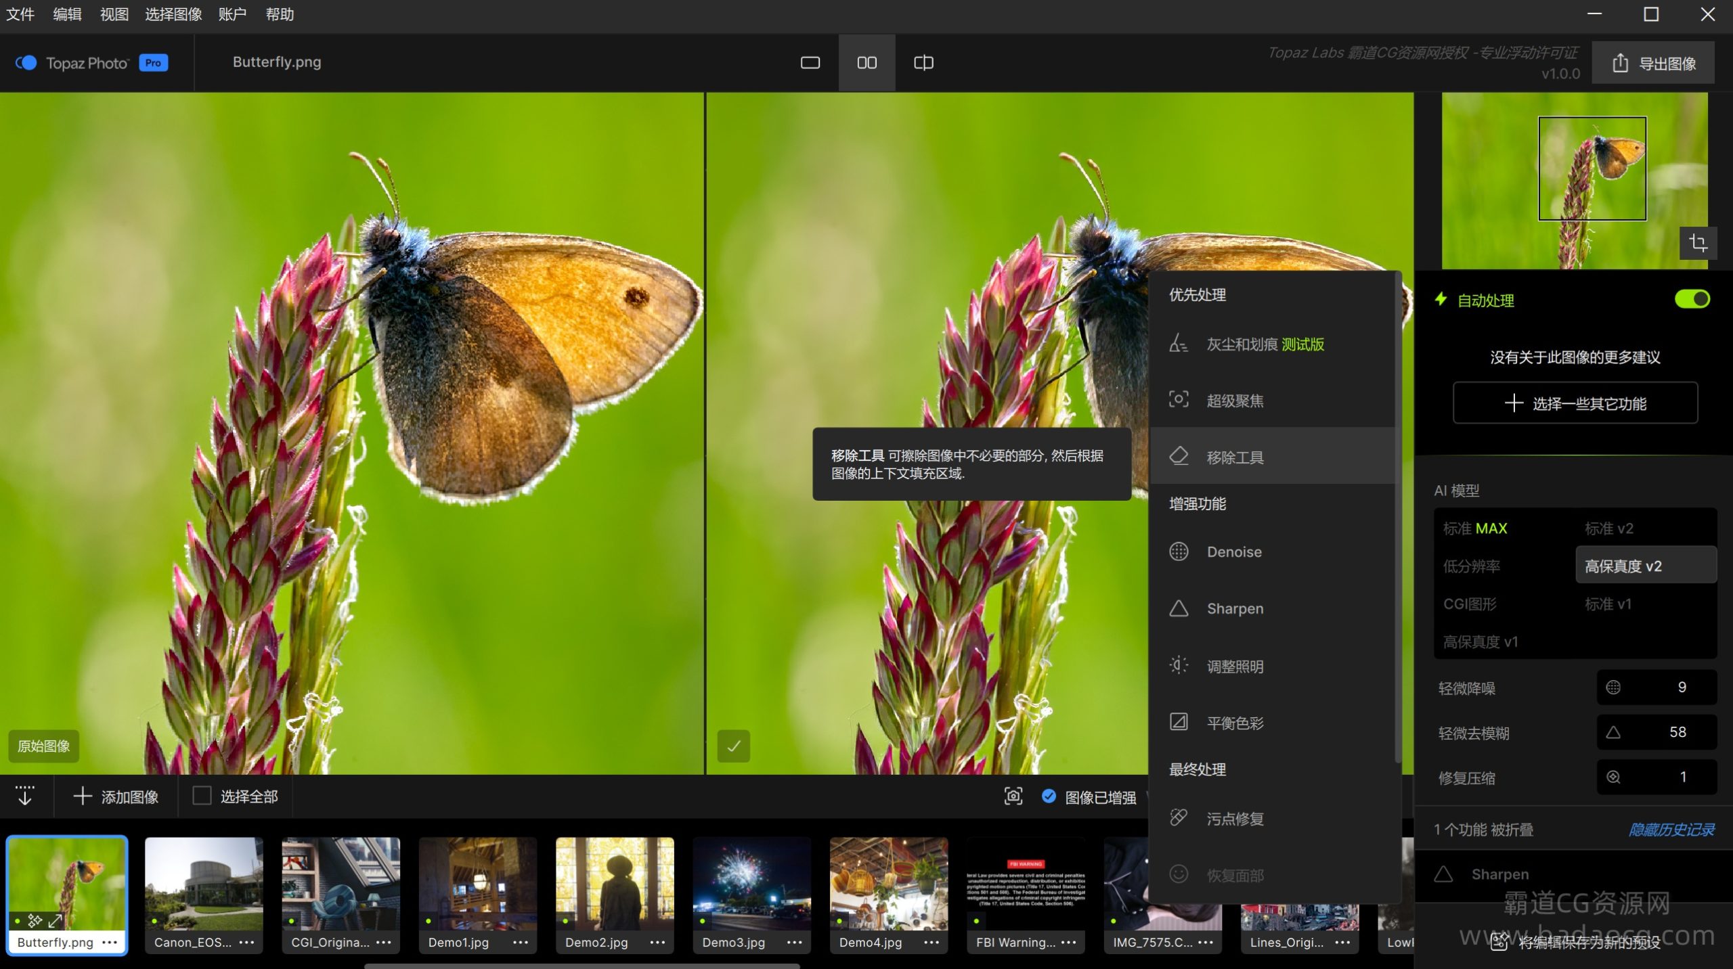
Task: Collapse the image tray with down arrow
Action: 25,796
